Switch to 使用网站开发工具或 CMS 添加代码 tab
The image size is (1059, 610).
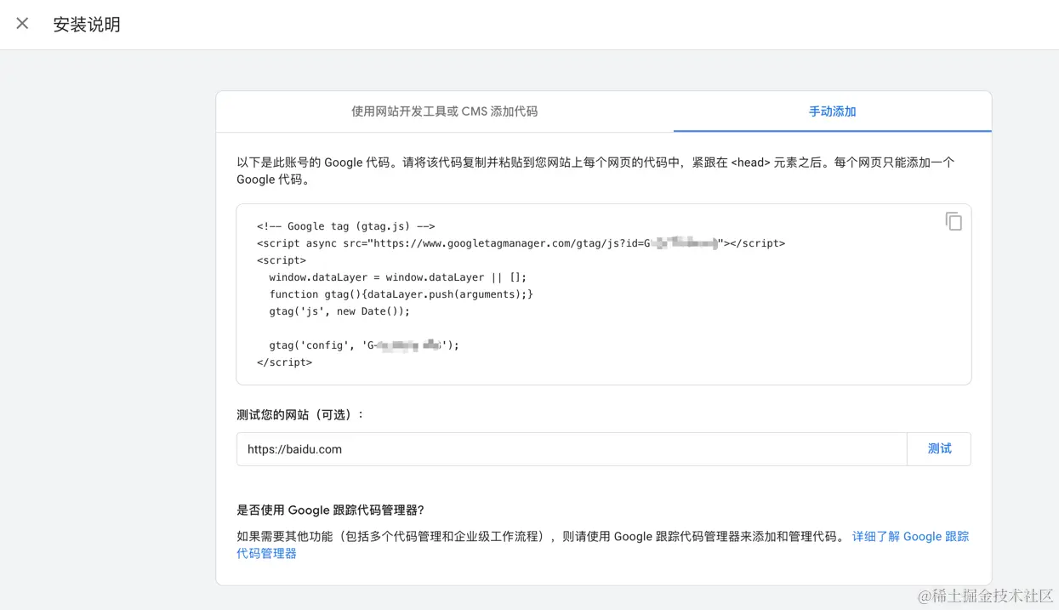pyautogui.click(x=444, y=111)
